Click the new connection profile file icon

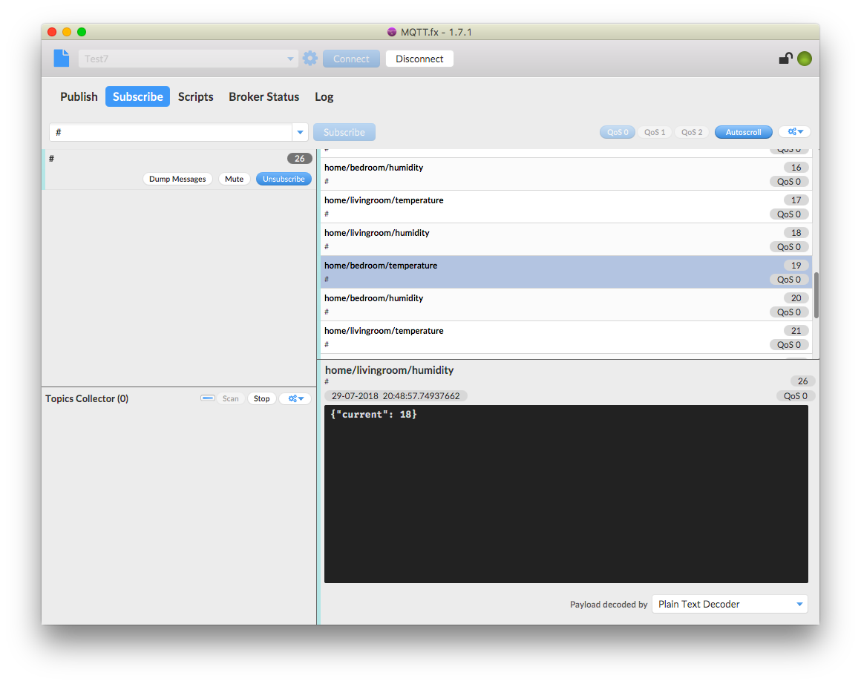(62, 58)
